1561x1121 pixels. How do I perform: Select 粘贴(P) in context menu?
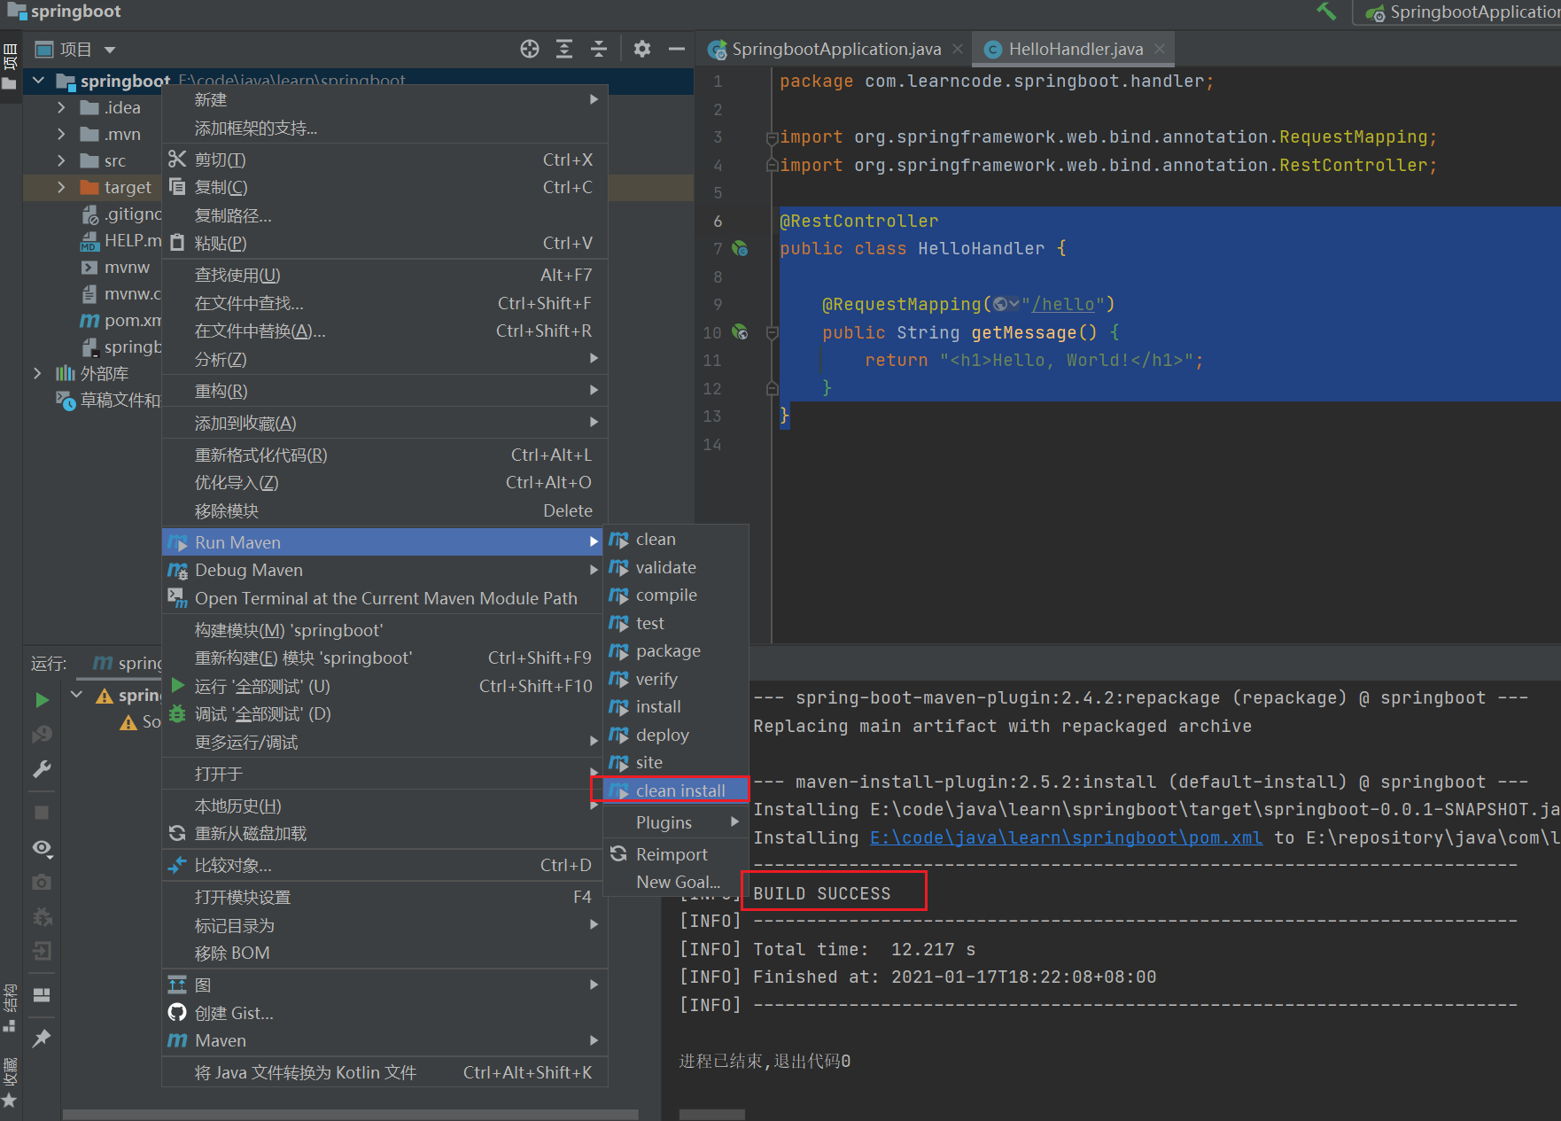point(384,243)
